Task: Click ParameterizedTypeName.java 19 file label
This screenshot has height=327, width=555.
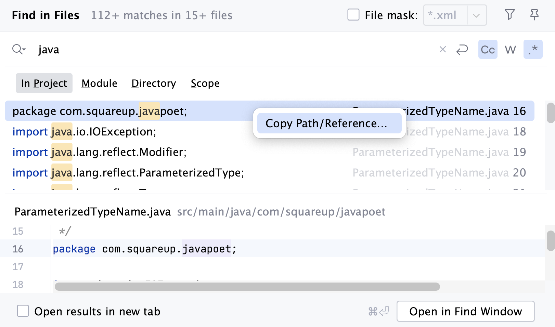Action: click(439, 152)
